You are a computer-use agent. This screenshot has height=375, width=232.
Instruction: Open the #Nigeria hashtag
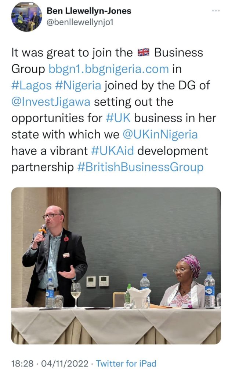(78, 85)
